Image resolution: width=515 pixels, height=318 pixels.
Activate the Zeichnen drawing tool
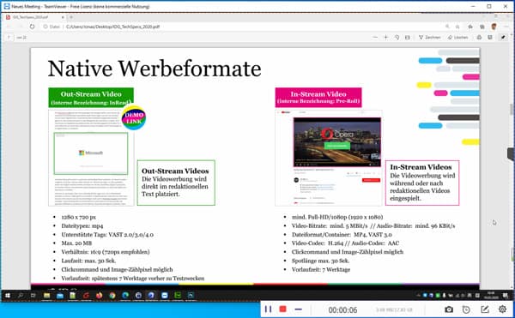pyautogui.click(x=430, y=38)
